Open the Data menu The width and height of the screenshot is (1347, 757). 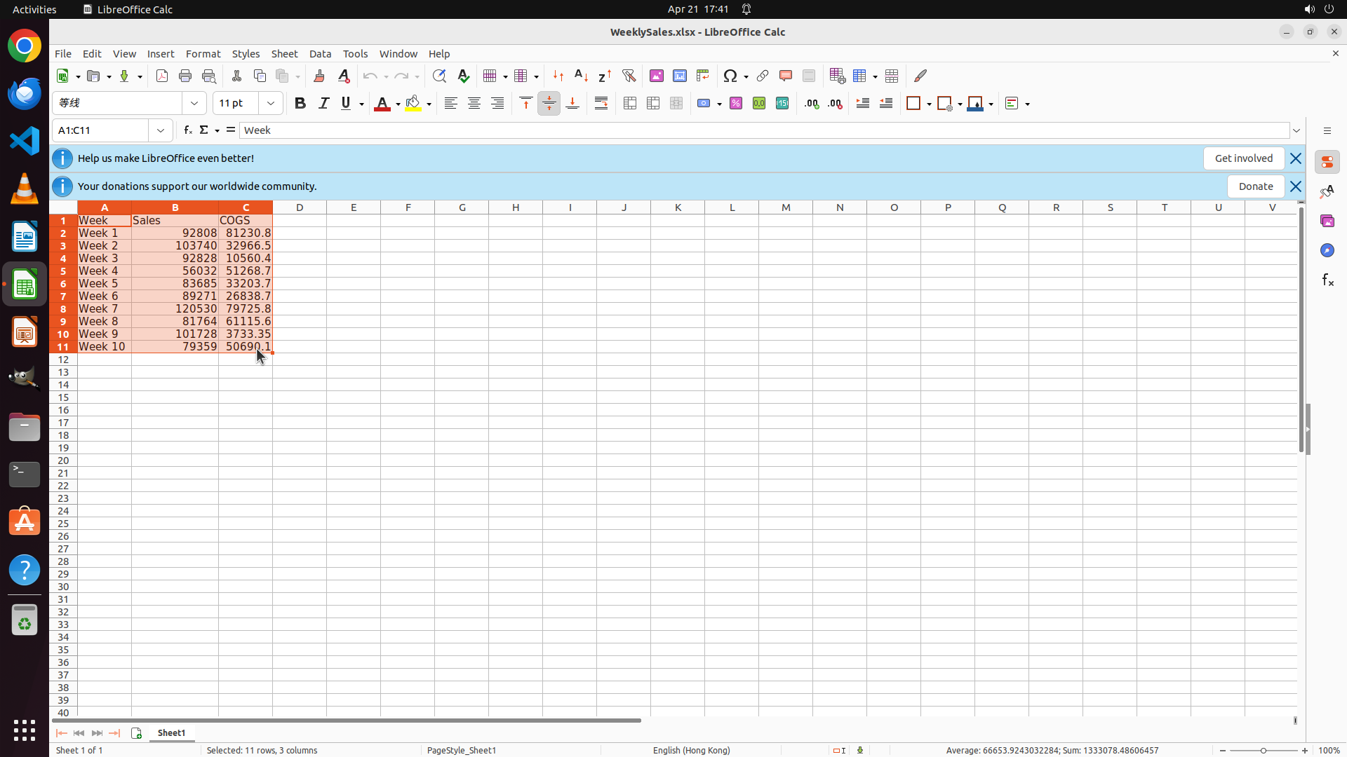coord(320,54)
